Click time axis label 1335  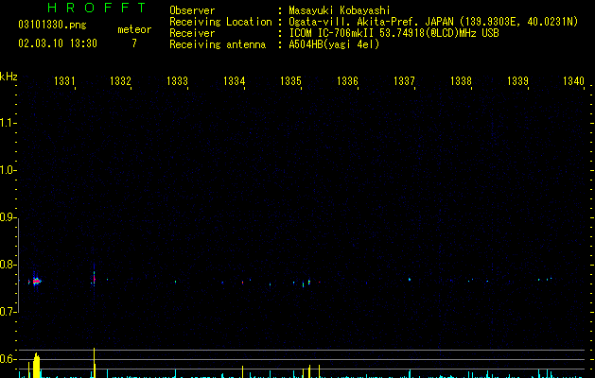[x=290, y=81]
